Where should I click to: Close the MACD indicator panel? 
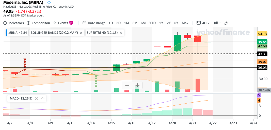[36, 99]
